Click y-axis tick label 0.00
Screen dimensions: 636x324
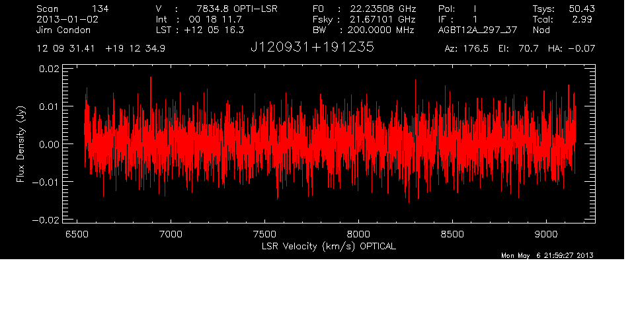tap(49, 144)
